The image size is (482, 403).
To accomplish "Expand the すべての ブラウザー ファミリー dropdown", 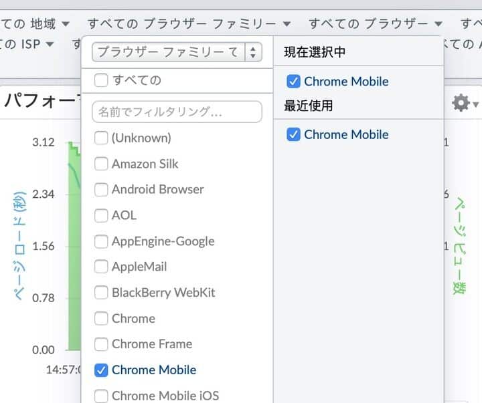I will [x=189, y=24].
